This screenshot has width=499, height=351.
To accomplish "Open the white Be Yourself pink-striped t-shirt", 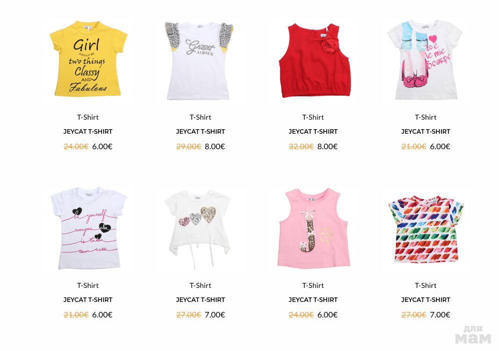I will pyautogui.click(x=89, y=228).
